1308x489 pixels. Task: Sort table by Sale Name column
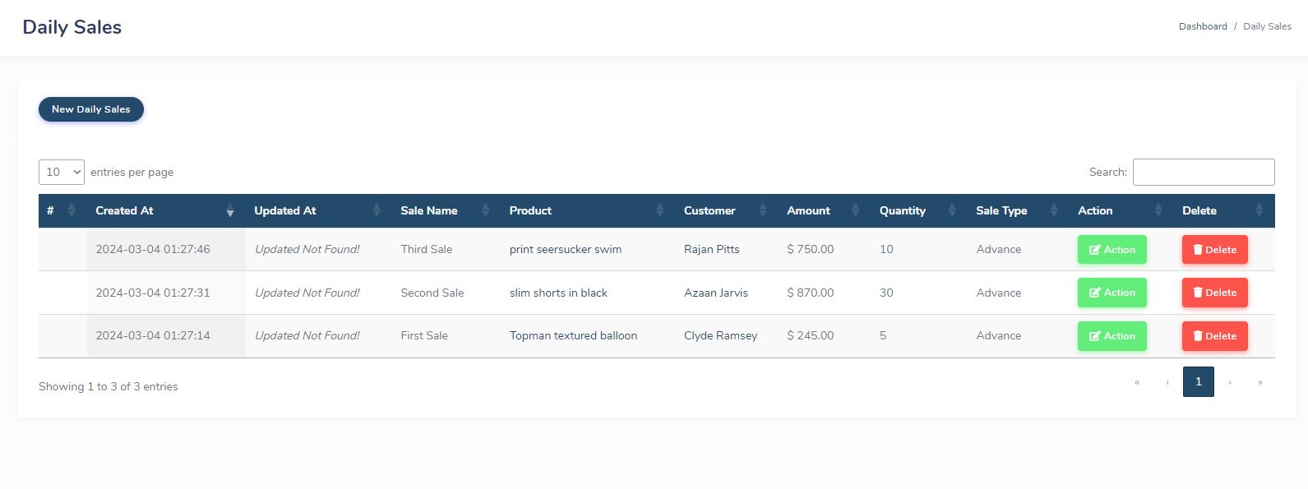[x=485, y=210]
